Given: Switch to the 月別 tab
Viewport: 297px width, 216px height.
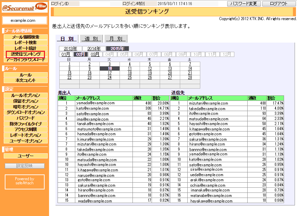Looking at the screenshot, I should (116, 38).
